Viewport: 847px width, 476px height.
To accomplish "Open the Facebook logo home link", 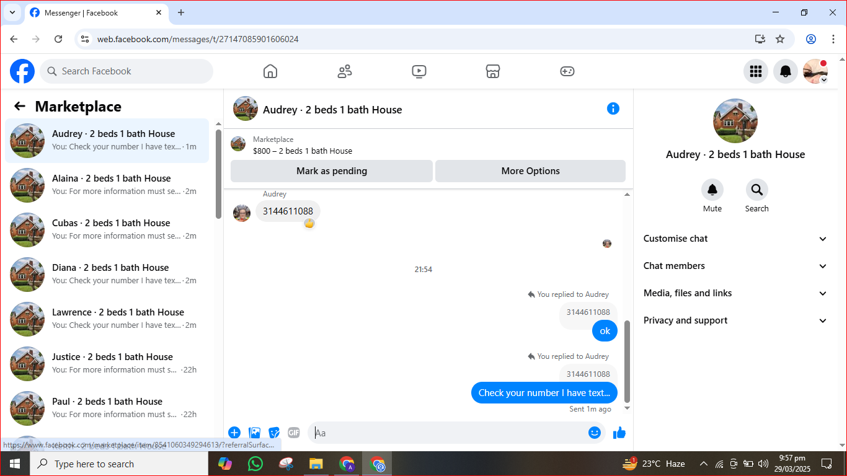I will (x=22, y=71).
